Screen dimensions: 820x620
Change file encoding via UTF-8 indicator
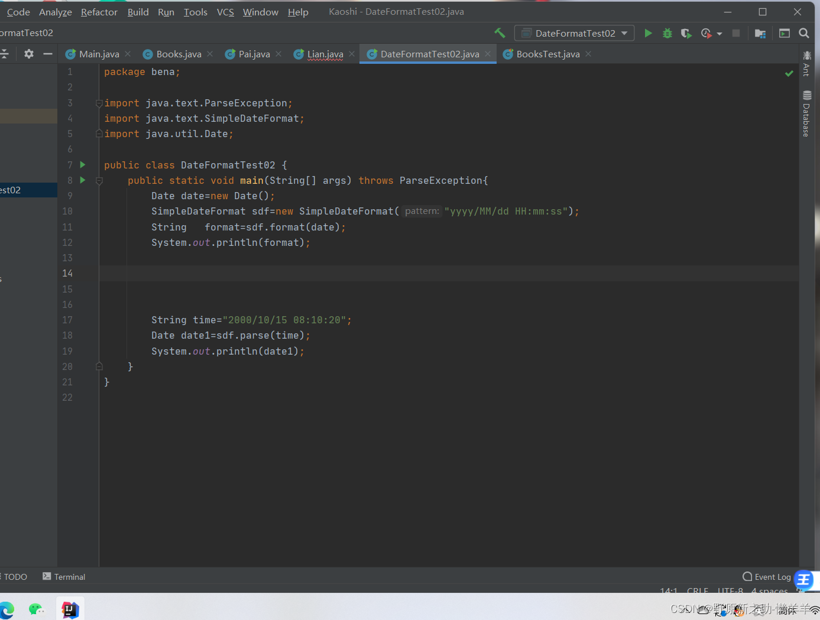(730, 590)
